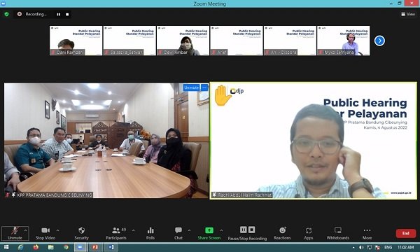Open the More options menu in toolbar
The width and height of the screenshot is (420, 252).
(367, 233)
